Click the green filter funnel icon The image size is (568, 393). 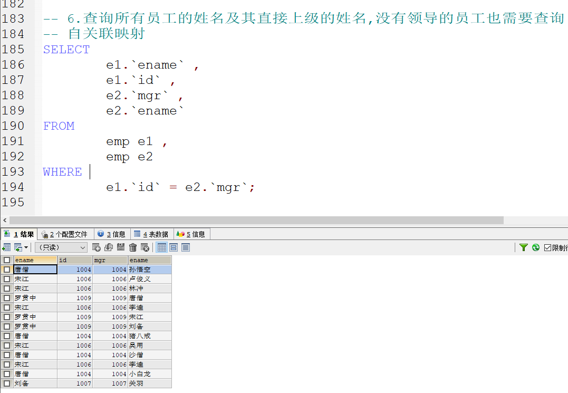coord(524,247)
